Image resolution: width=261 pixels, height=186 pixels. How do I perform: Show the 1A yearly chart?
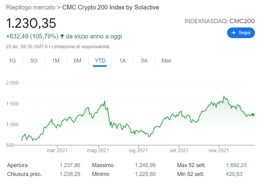[122, 61]
